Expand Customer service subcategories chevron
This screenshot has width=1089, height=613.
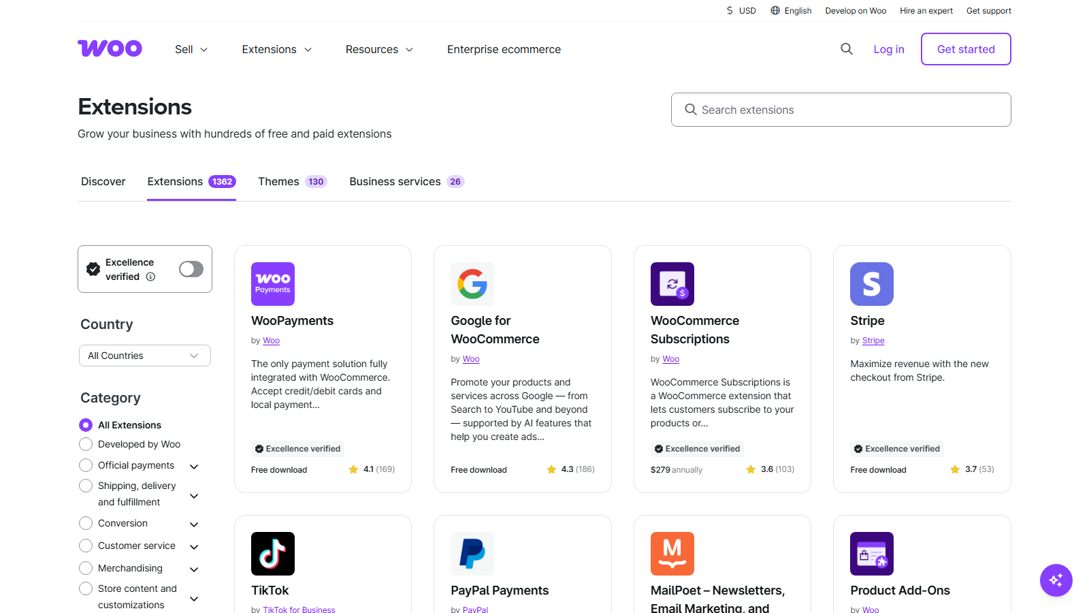coord(194,547)
